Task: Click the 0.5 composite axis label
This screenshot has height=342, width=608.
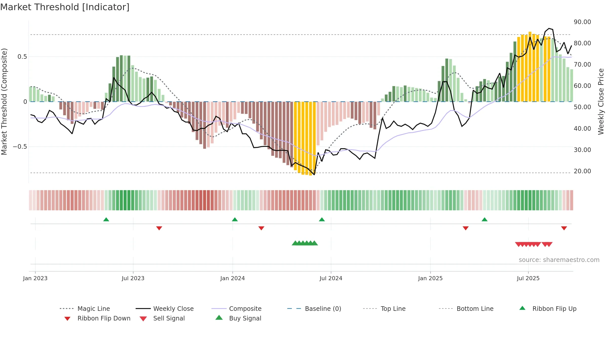Action: pyautogui.click(x=22, y=57)
